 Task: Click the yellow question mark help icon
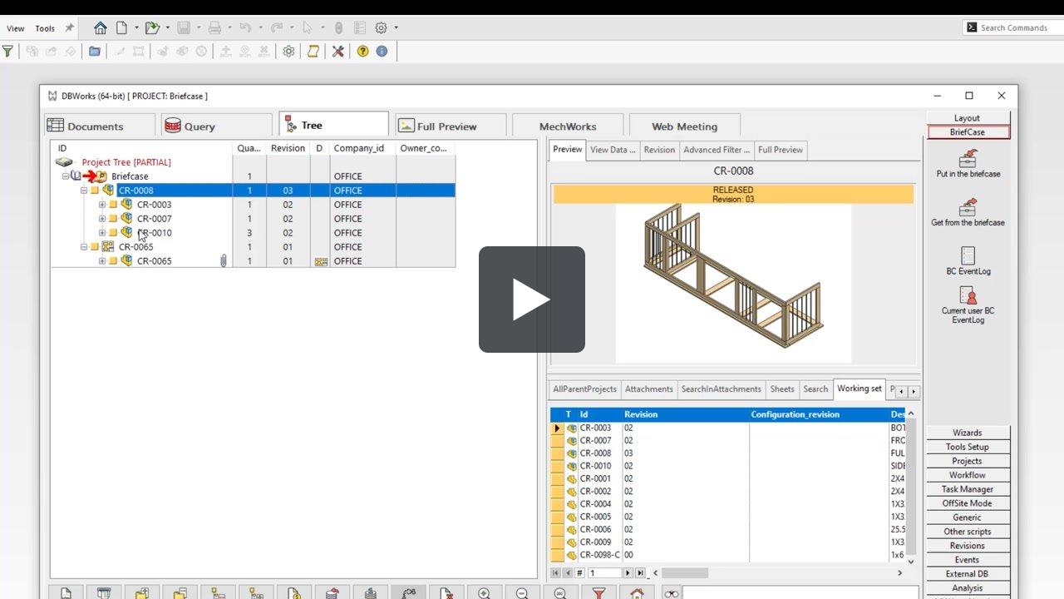[x=363, y=51]
